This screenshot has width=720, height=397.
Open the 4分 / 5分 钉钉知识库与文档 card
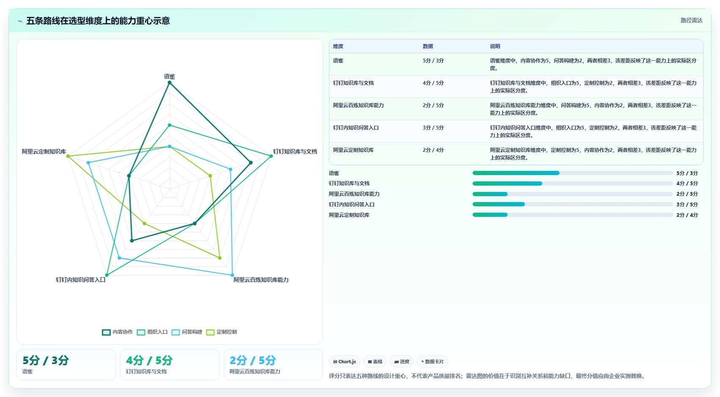[x=170, y=365]
